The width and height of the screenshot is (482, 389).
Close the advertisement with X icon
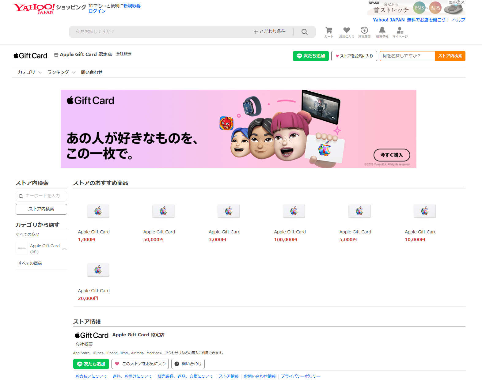463,2
